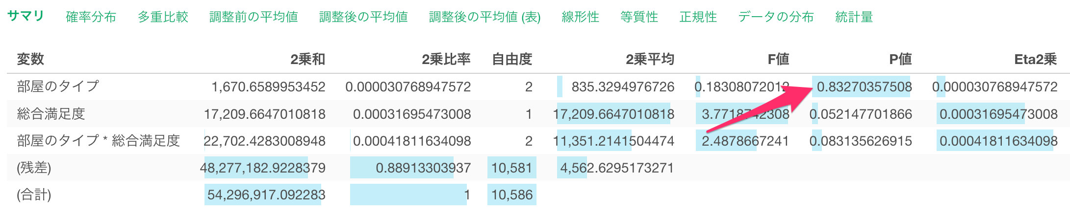Screen dimensions: 1070x216
Task: Go to the 線形性 tab
Action: [x=580, y=17]
